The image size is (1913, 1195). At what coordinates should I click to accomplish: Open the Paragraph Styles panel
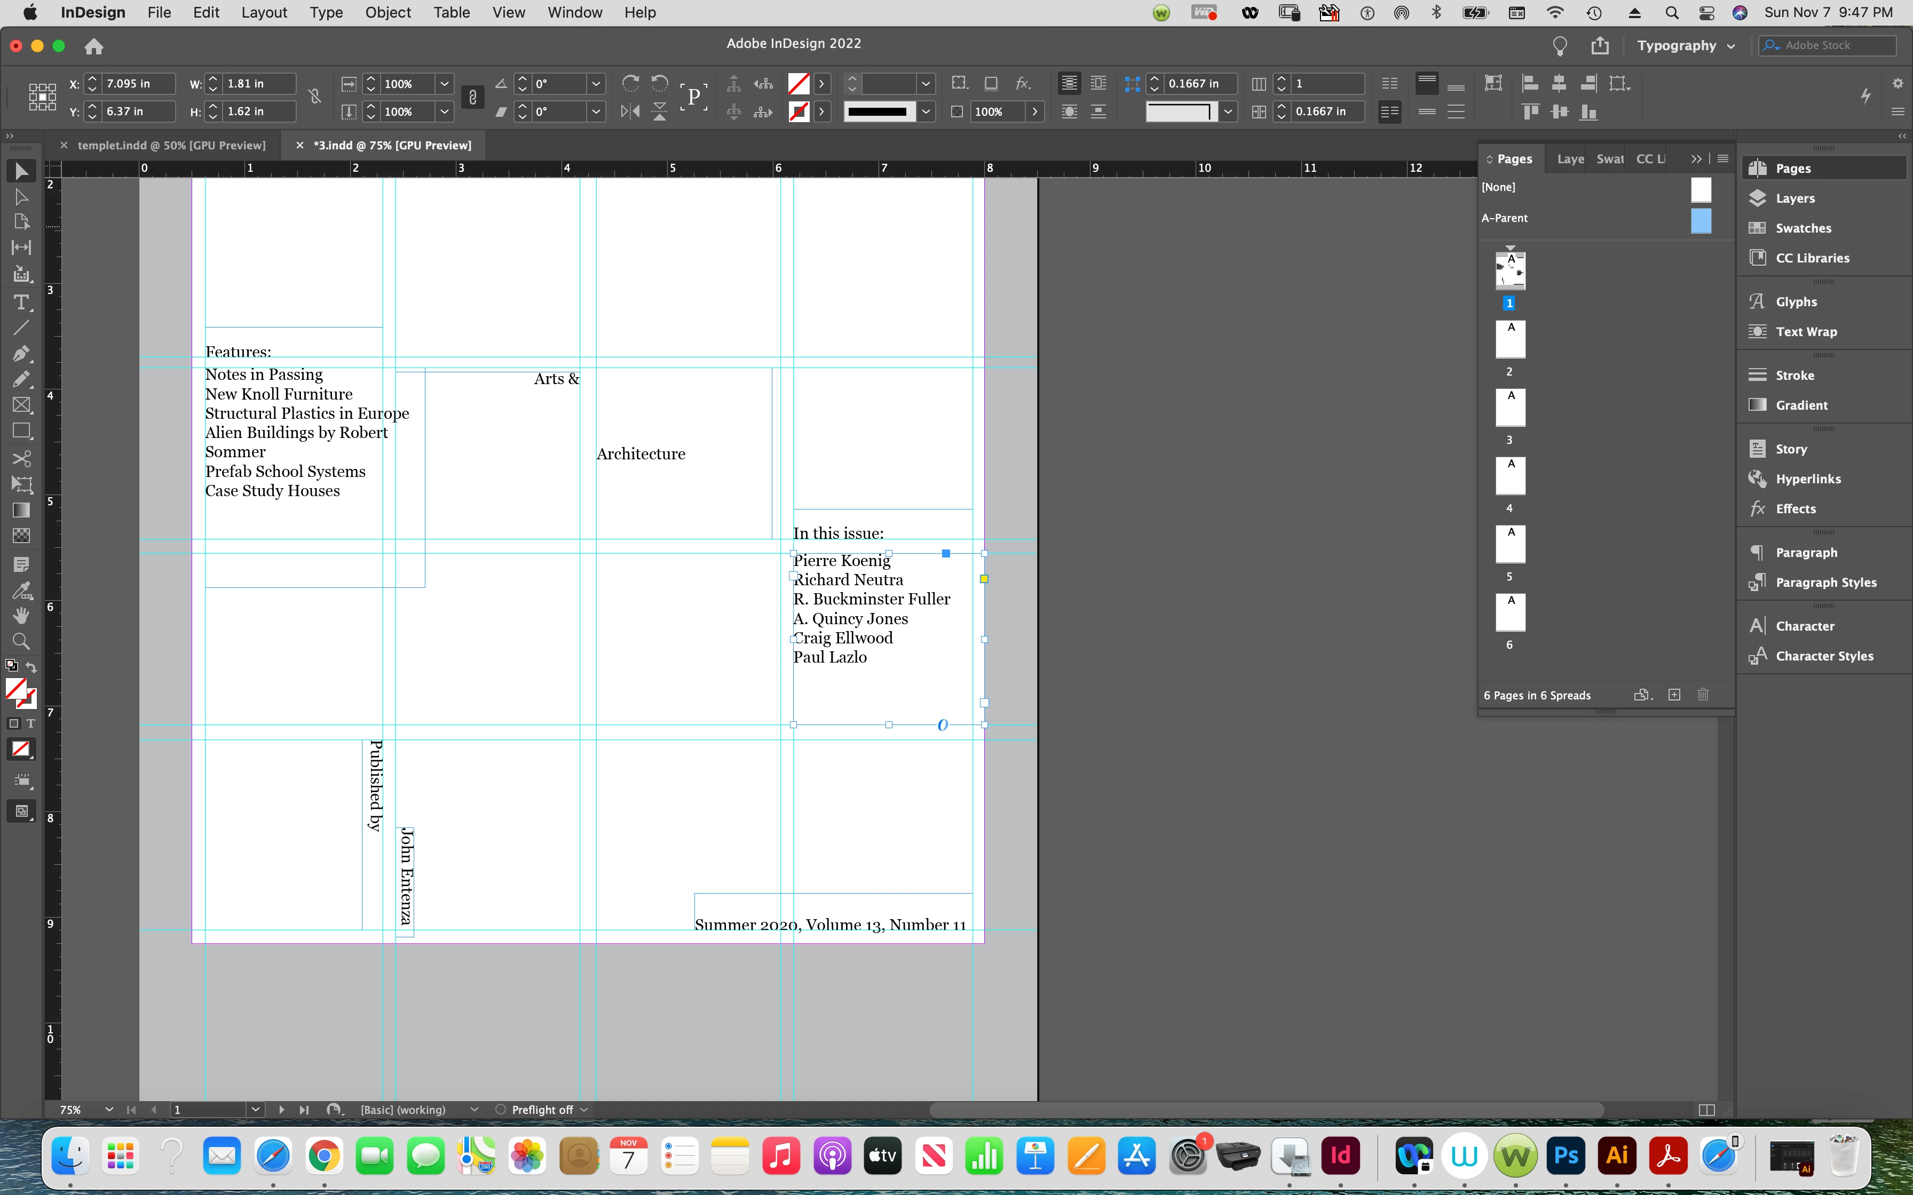click(1825, 583)
